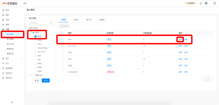Click the 设备 device icon
This screenshot has height=105, width=219.
pyautogui.click(x=3, y=20)
